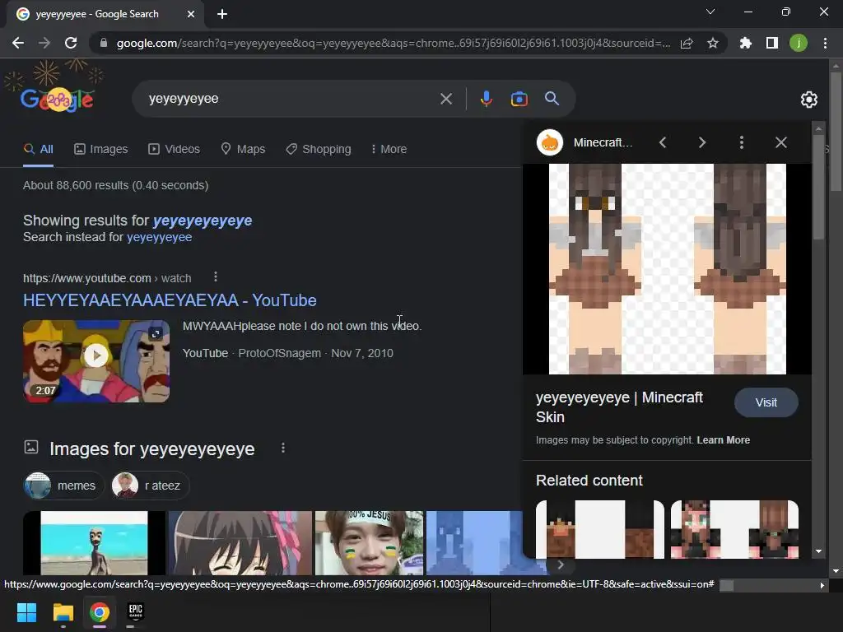
Task: Open the Windows Start menu
Action: tap(26, 612)
